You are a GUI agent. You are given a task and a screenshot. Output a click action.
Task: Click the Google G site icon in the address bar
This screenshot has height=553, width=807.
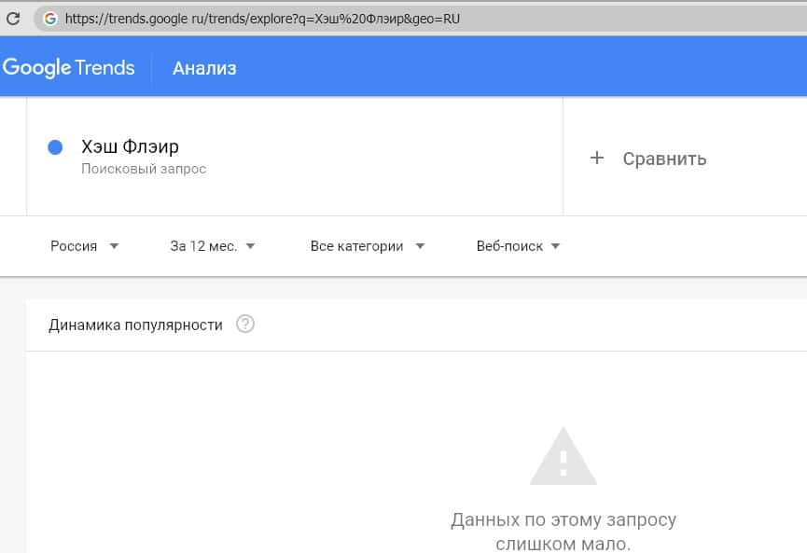49,18
